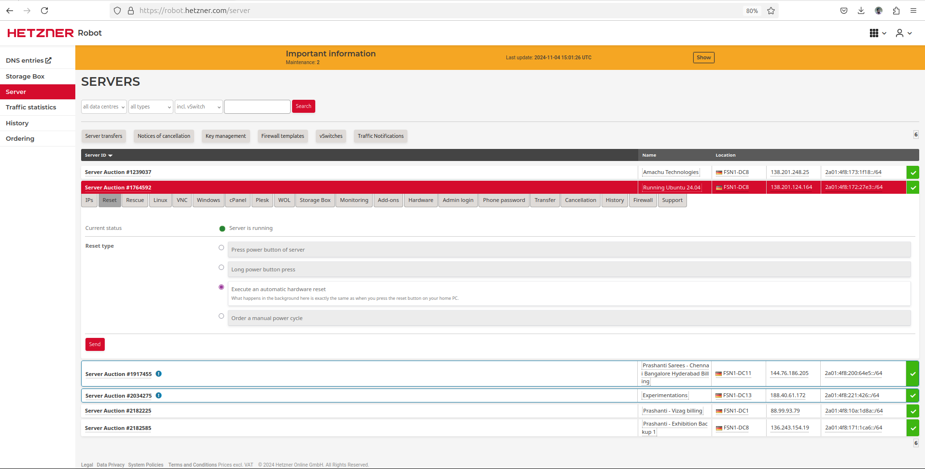Click the server search text field
The image size is (925, 469).
click(x=257, y=107)
